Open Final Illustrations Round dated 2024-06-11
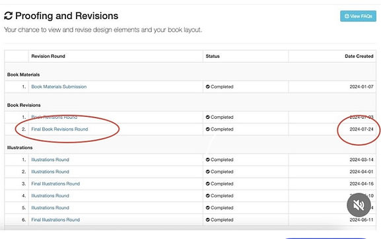381x239 pixels. [55, 220]
